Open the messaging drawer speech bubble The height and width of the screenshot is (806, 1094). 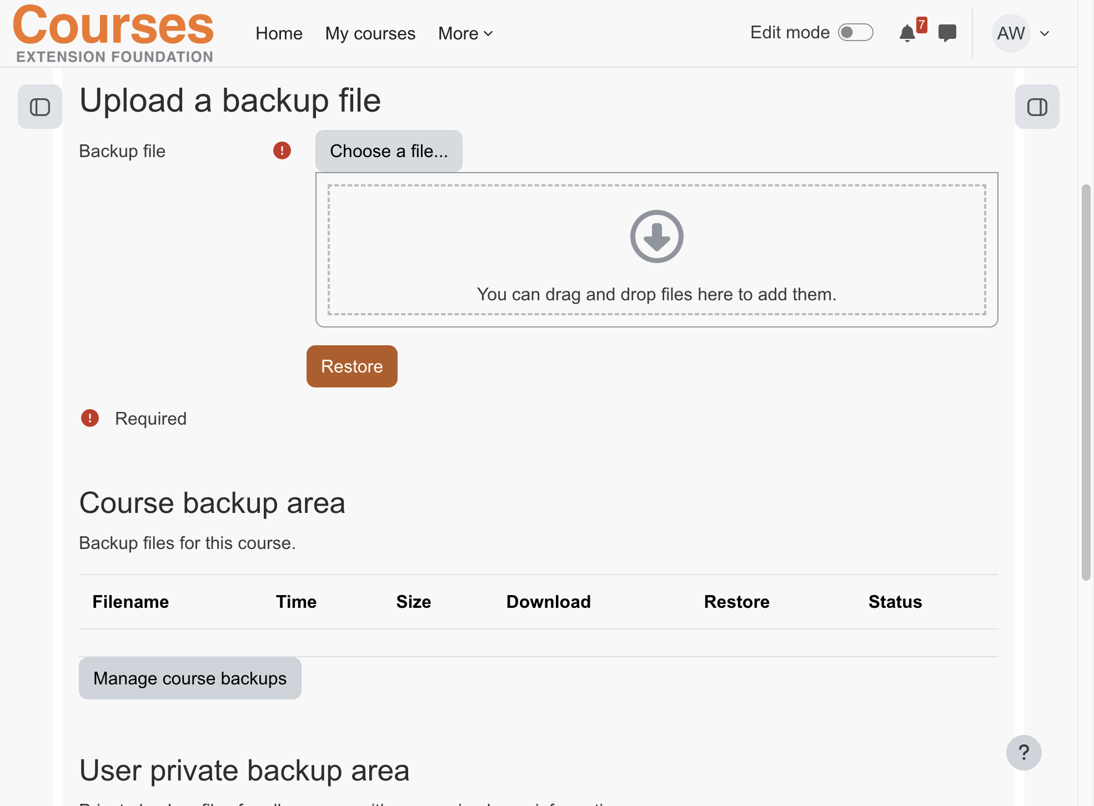(947, 33)
